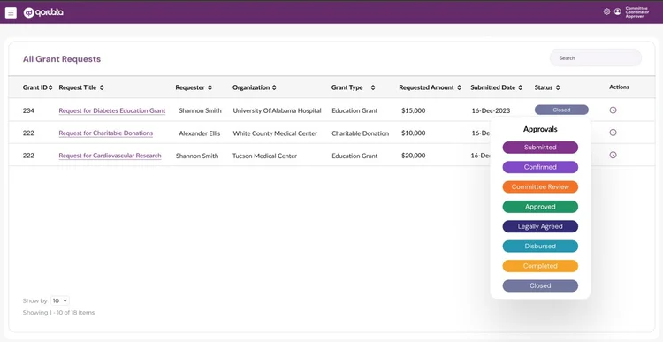
Task: Sort by Grant Type column arrows
Action: pos(373,88)
